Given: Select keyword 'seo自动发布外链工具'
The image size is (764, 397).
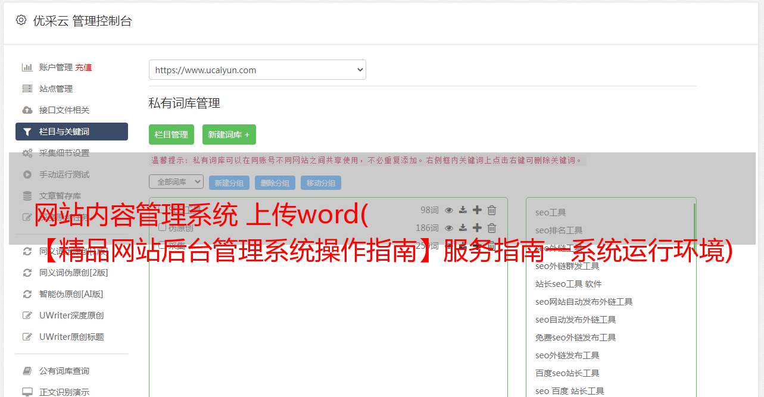Looking at the screenshot, I should click(x=576, y=320).
